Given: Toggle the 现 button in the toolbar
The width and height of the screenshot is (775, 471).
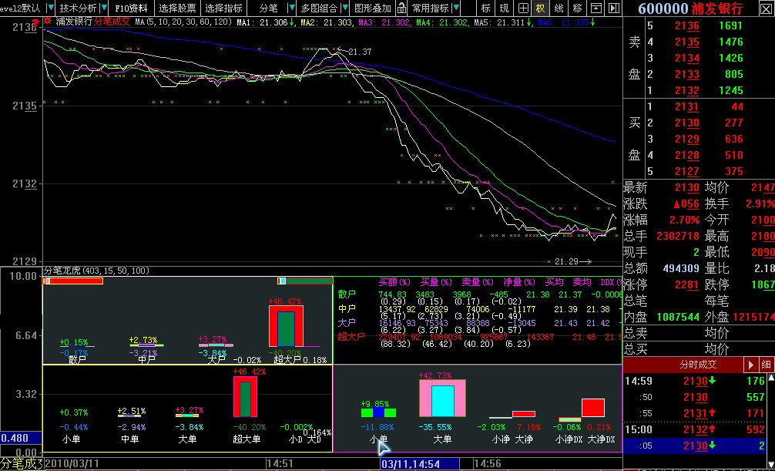Looking at the screenshot, I should (x=504, y=8).
